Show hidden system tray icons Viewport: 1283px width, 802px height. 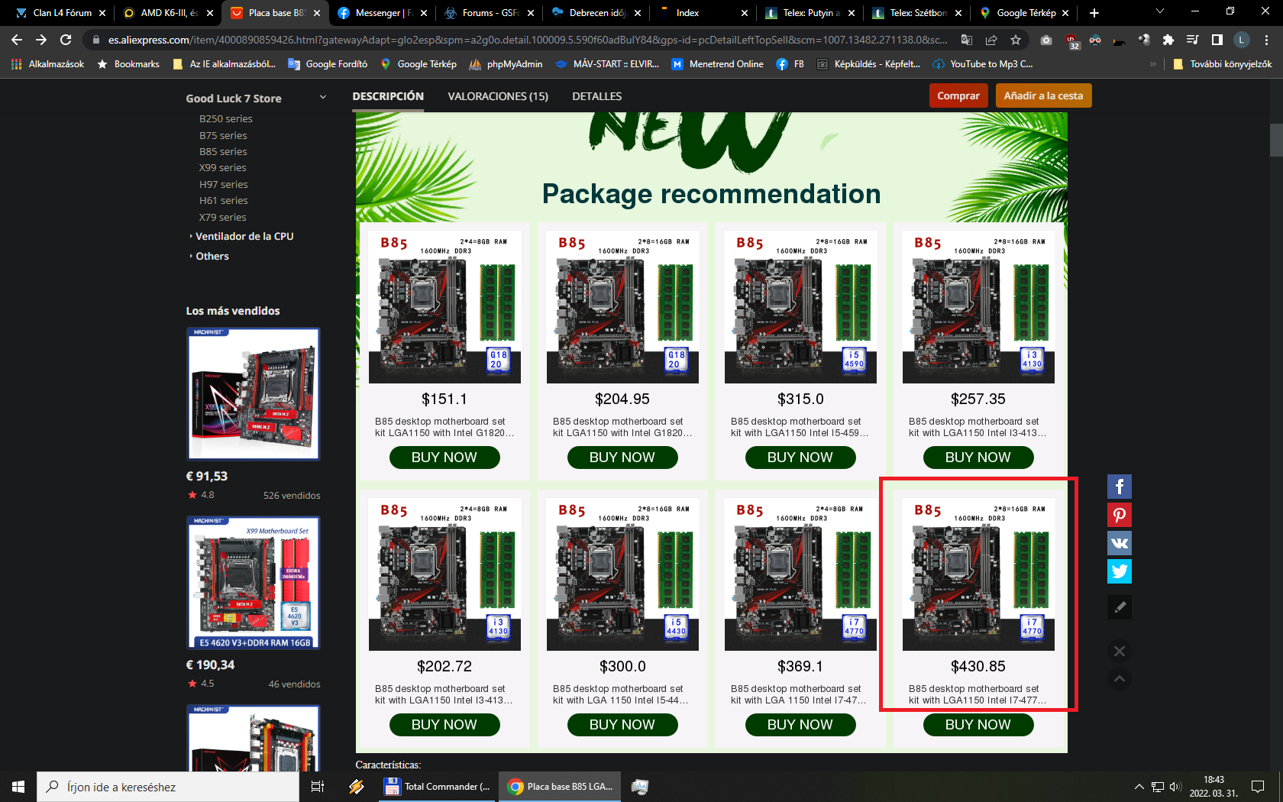click(x=1139, y=787)
